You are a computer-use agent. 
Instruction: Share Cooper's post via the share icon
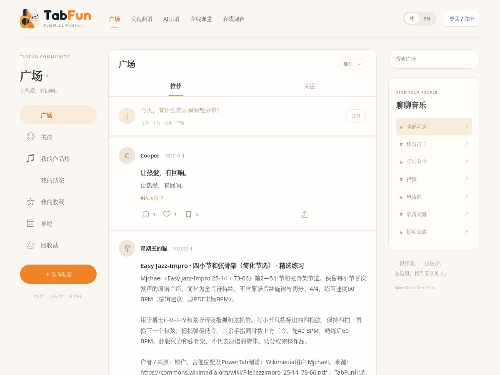[x=305, y=214]
